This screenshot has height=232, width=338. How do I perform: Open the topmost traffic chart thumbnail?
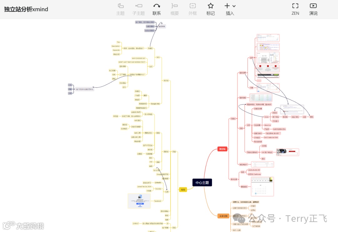[268, 38]
